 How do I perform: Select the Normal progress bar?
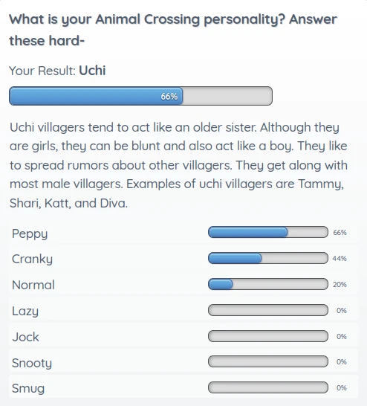tap(268, 284)
